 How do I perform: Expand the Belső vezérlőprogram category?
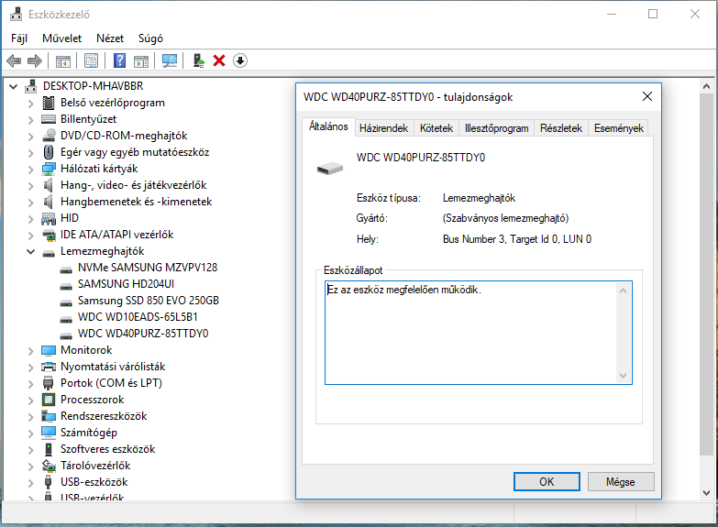point(30,104)
